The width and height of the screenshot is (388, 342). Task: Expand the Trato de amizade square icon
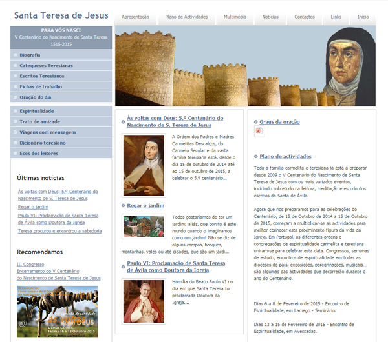tap(15, 121)
